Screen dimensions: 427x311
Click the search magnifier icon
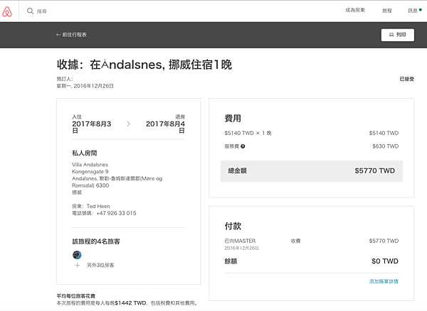(x=30, y=11)
